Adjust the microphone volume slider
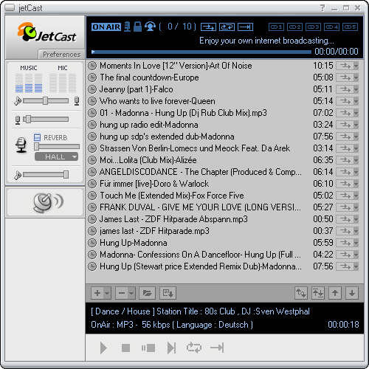The width and height of the screenshot is (369, 369). pyautogui.click(x=46, y=120)
